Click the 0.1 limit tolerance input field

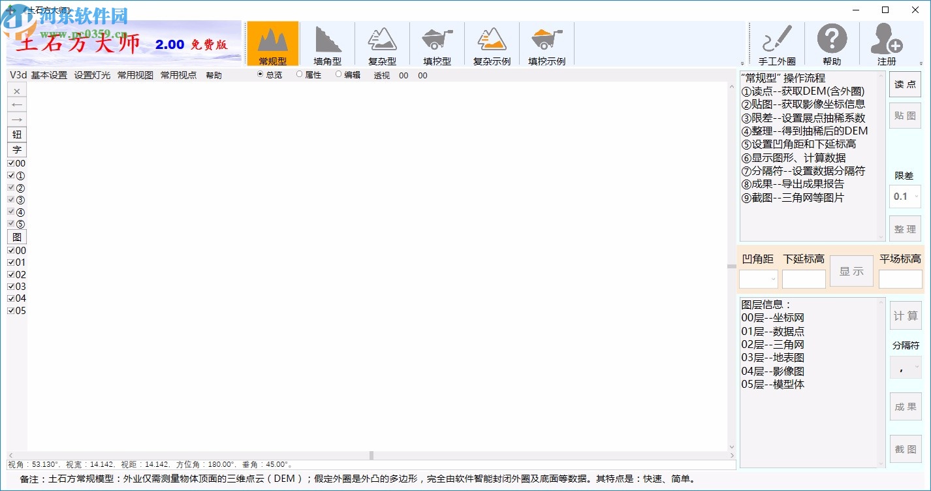pyautogui.click(x=905, y=196)
